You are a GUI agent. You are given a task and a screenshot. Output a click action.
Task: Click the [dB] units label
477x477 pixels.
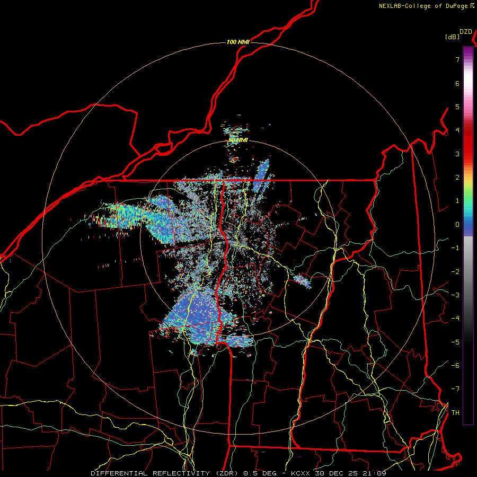point(453,37)
